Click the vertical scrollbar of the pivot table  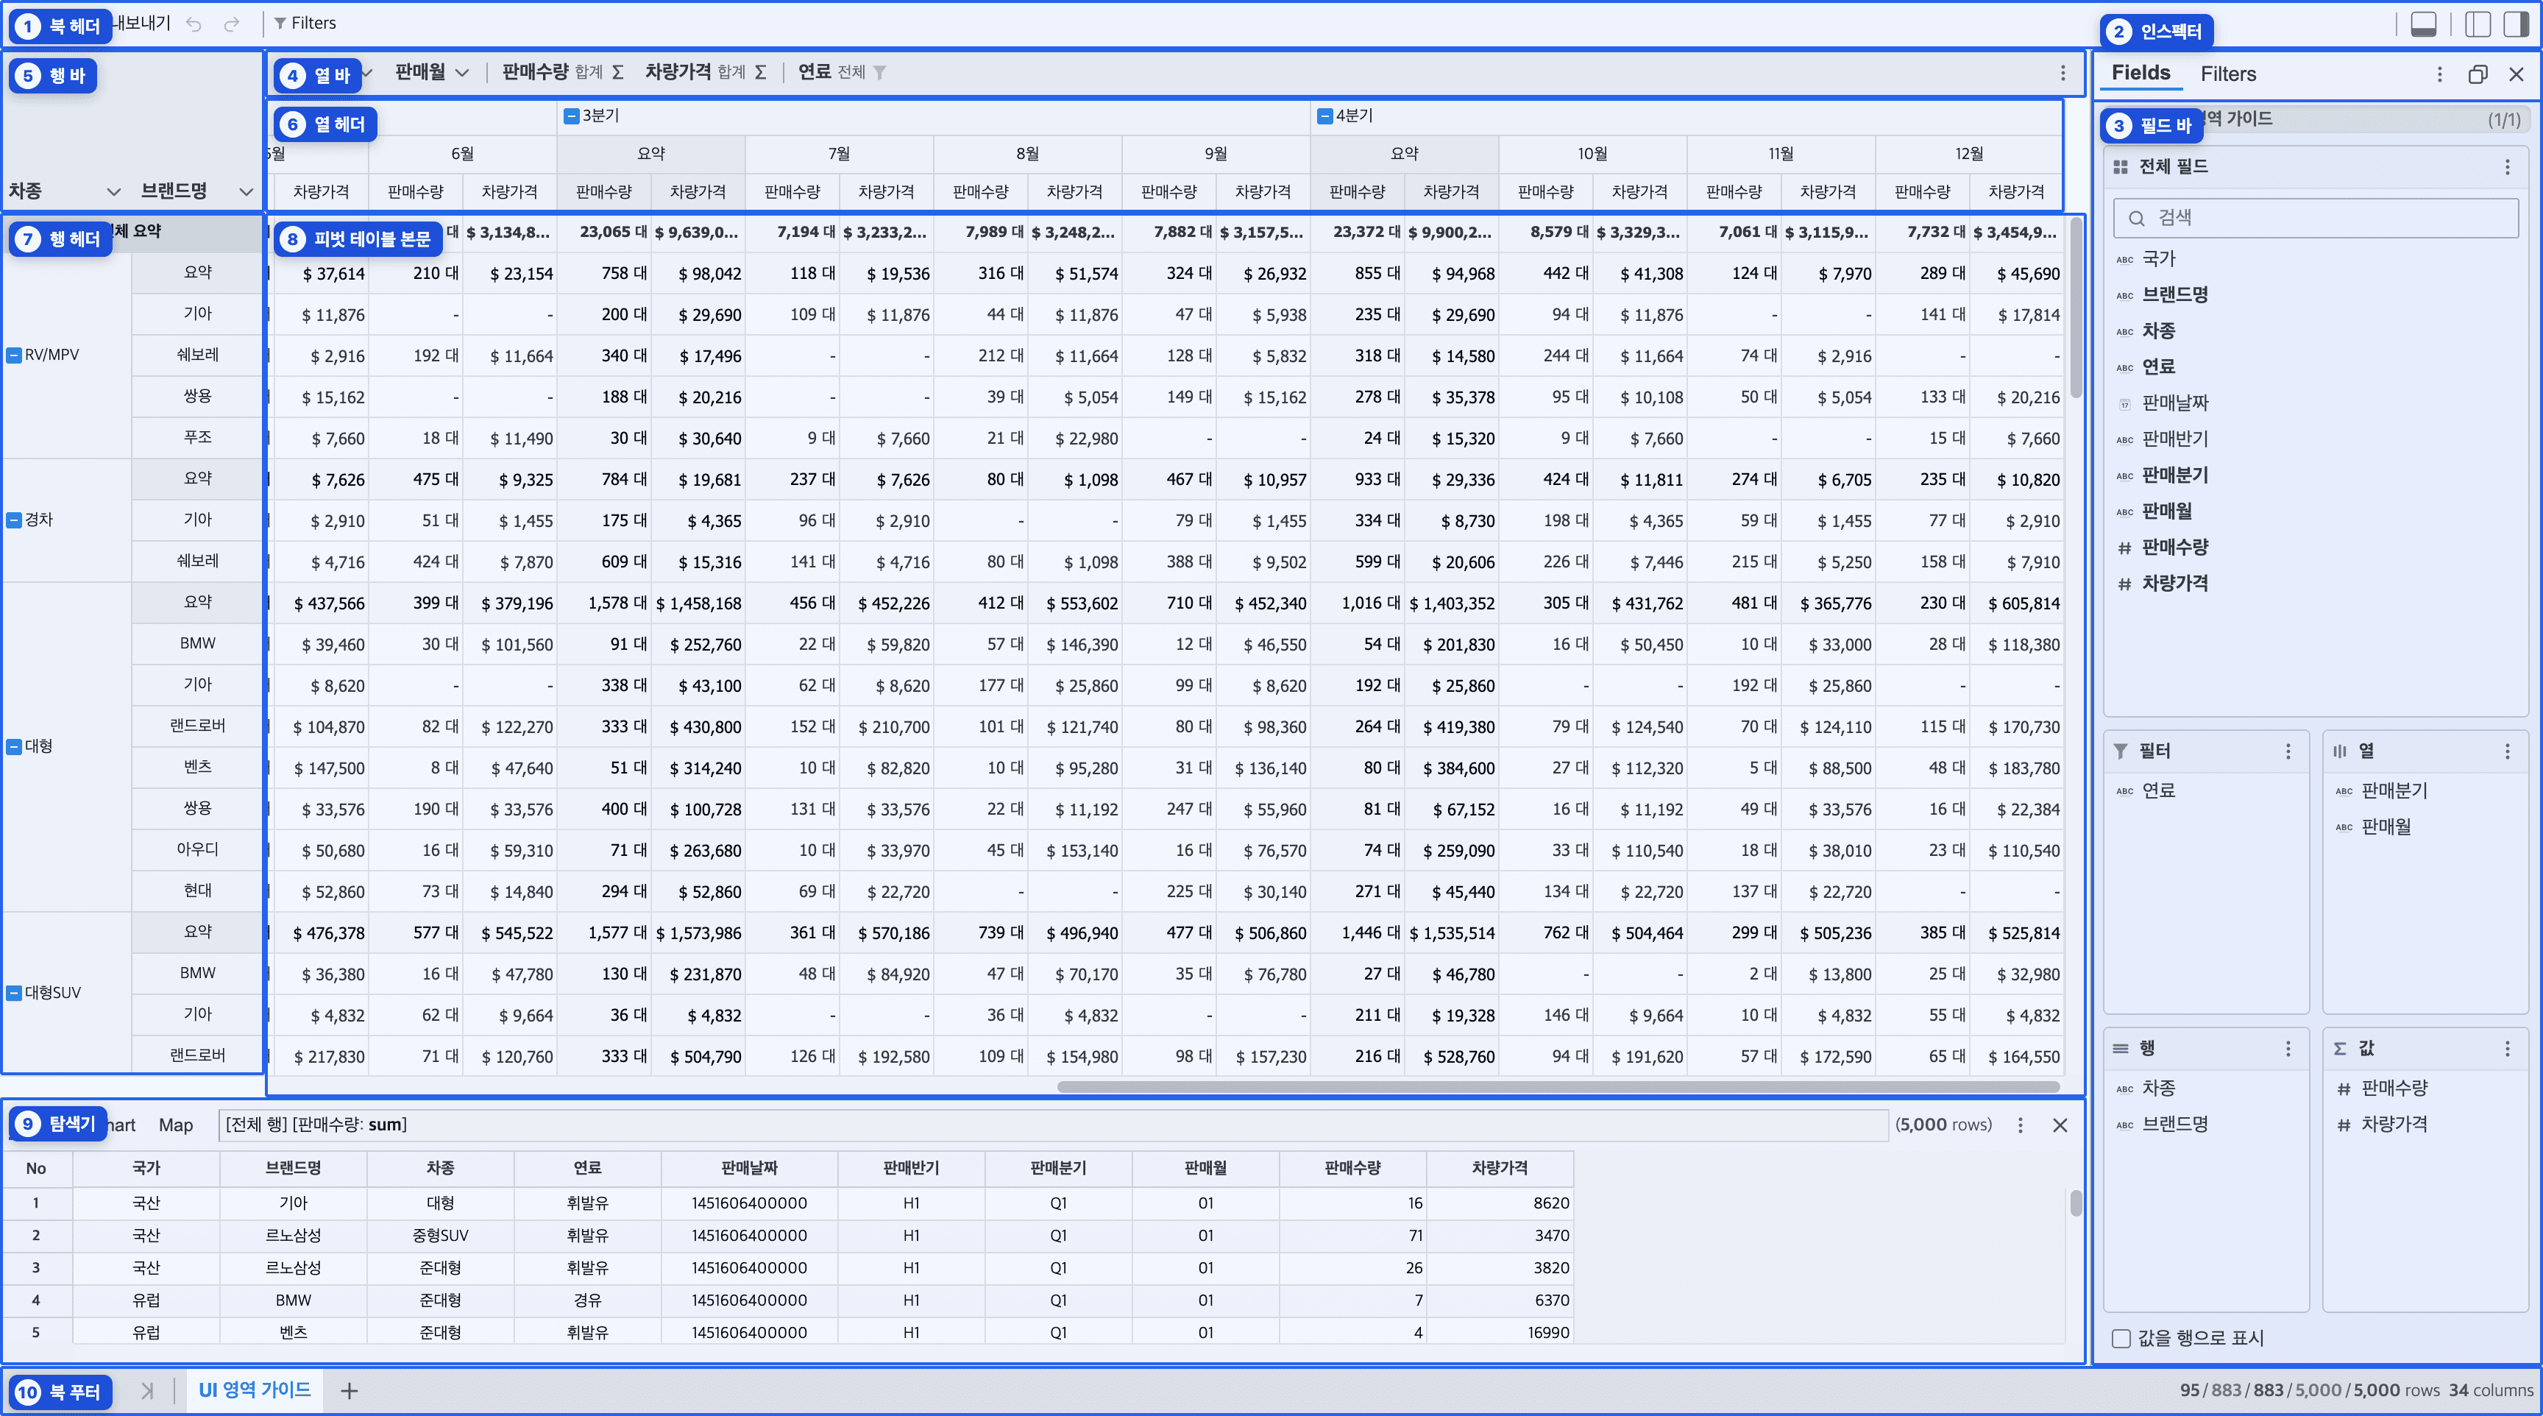click(x=2075, y=307)
